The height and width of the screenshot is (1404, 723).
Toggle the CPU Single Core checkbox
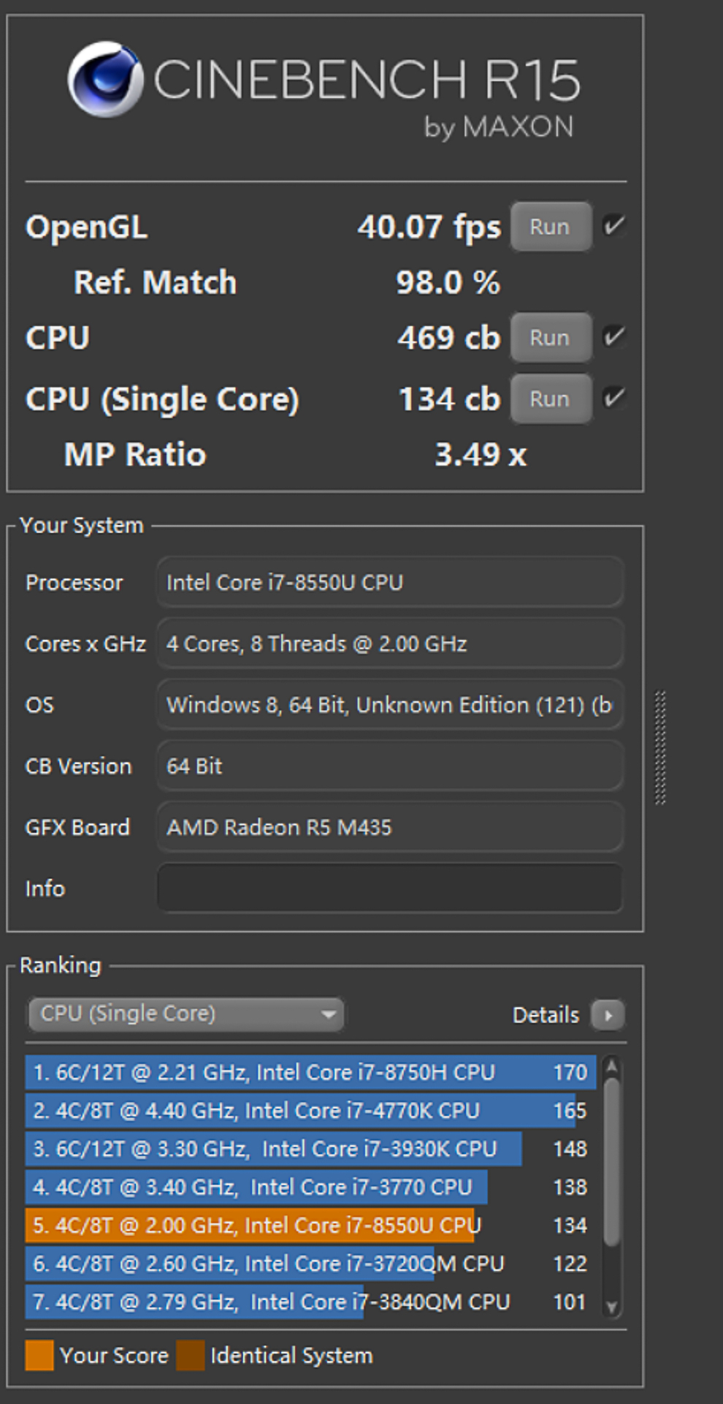614,399
